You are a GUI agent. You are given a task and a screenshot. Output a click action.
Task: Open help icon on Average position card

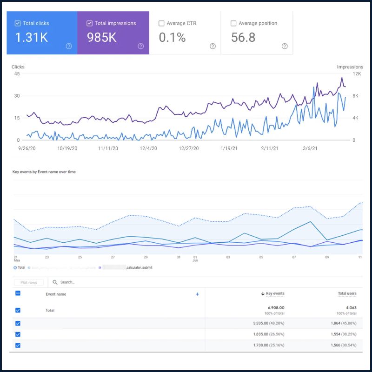coord(285,46)
